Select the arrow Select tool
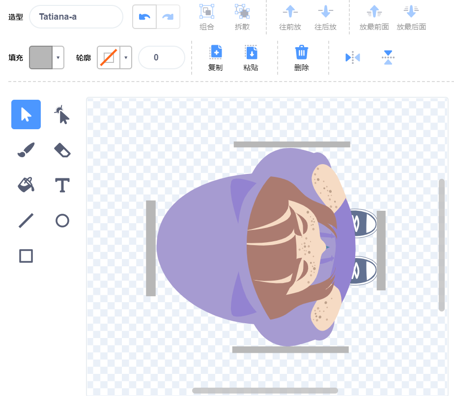The height and width of the screenshot is (396, 454). [x=26, y=114]
